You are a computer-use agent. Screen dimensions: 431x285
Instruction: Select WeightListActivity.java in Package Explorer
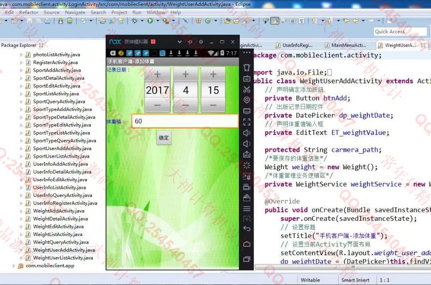pos(58,235)
